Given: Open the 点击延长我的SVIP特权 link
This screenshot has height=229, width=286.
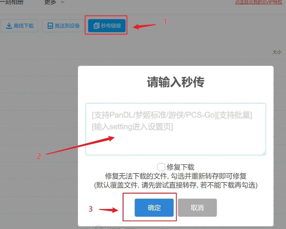Looking at the screenshot, I should coord(258,2).
